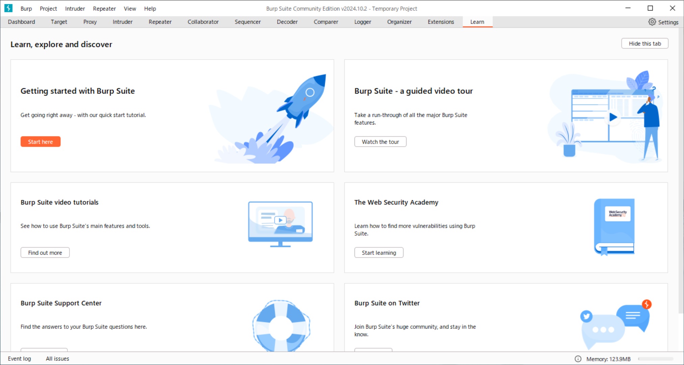Image resolution: width=684 pixels, height=365 pixels.
Task: Click the guided video tour heading
Action: [x=414, y=91]
